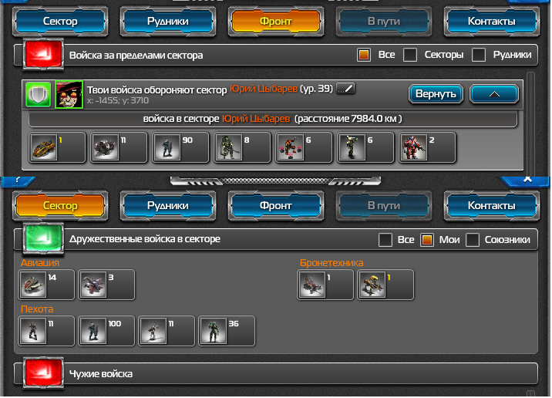The height and width of the screenshot is (398, 552).
Task: Select the aviation unit with count 14
Action: tap(46, 285)
